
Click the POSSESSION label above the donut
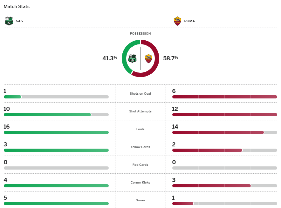tap(140, 34)
